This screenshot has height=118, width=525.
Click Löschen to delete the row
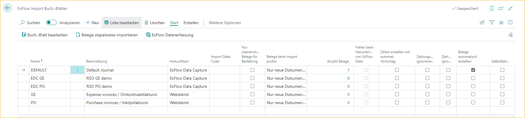point(155,23)
